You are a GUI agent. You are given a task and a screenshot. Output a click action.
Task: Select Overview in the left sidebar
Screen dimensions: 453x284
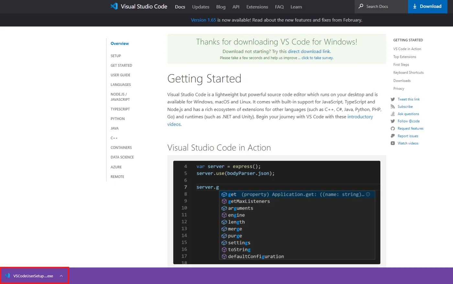[120, 44]
